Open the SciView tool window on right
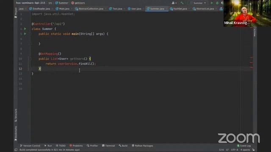This screenshot has height=152, width=271. (255, 33)
